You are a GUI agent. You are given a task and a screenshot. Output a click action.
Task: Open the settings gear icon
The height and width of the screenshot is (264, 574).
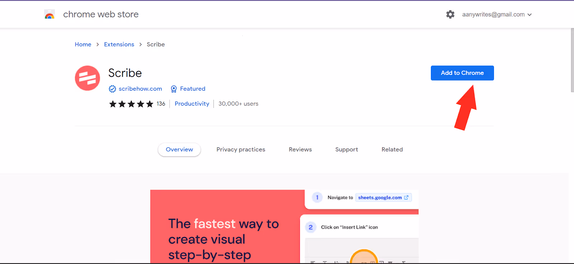[x=450, y=14]
